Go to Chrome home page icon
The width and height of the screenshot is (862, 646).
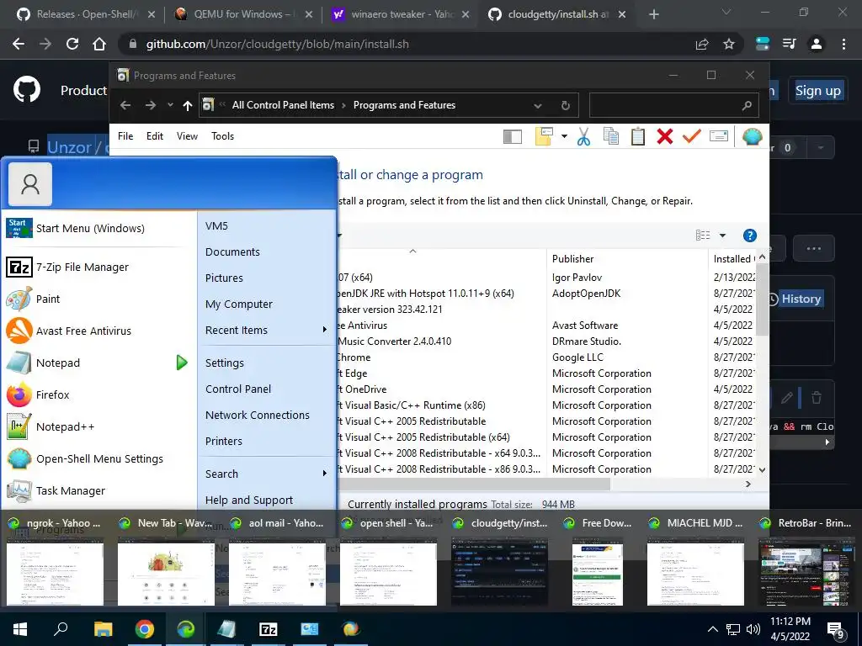coord(99,44)
